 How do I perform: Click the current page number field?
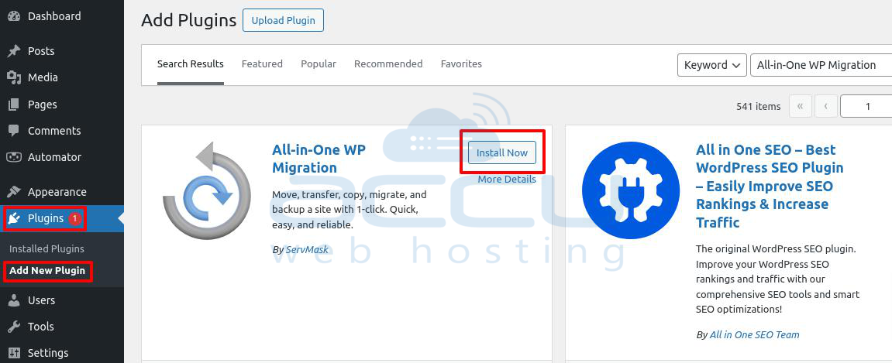coord(866,106)
